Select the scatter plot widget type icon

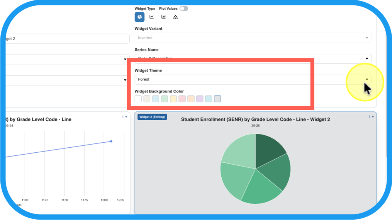point(175,17)
